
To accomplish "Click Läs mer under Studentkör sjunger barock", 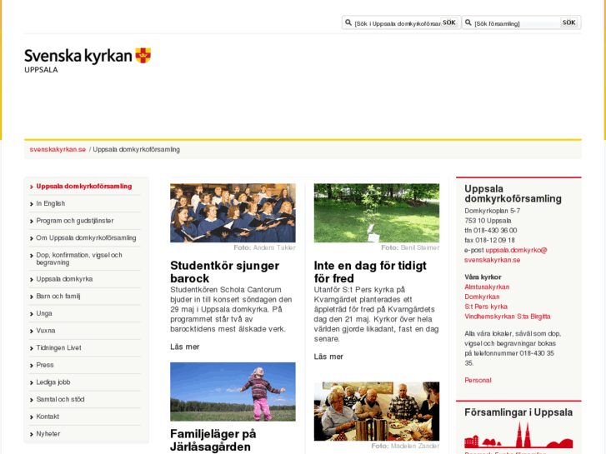I will pyautogui.click(x=185, y=347).
